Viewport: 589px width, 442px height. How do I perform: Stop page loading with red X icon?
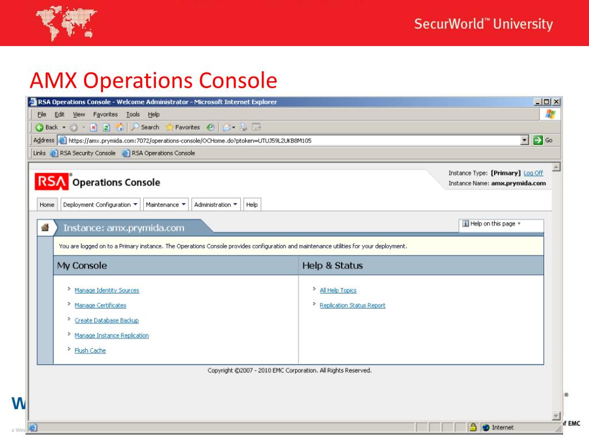(x=94, y=127)
